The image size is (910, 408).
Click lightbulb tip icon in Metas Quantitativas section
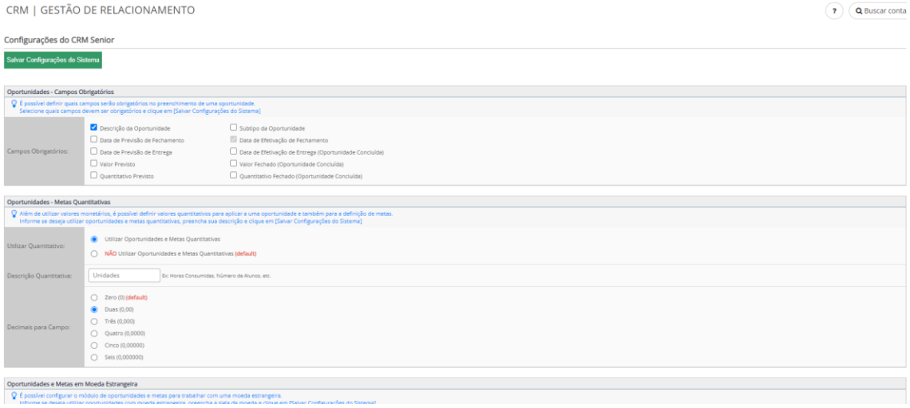point(14,214)
